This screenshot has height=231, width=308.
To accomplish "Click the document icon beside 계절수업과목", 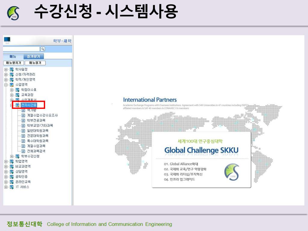I will pos(23,146).
